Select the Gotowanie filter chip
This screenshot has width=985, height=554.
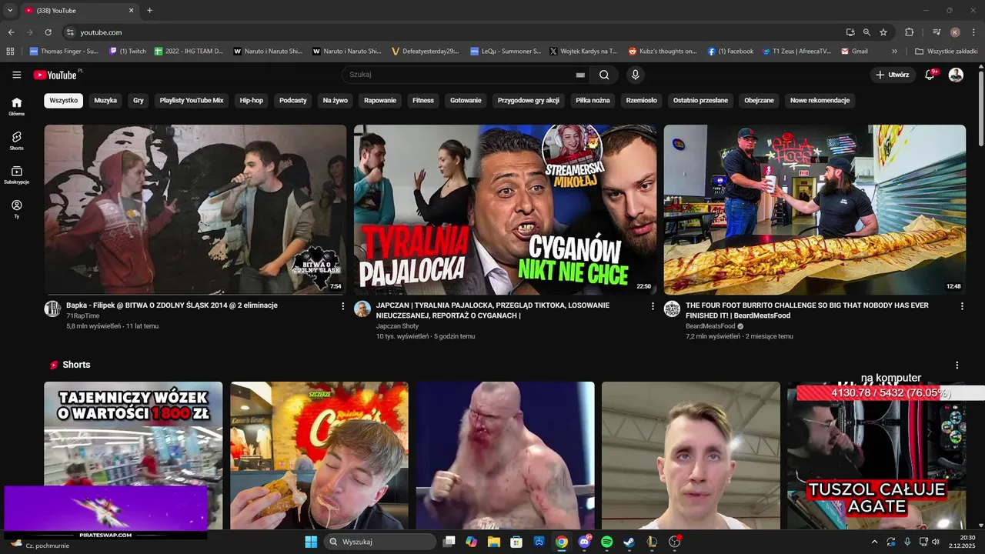click(x=466, y=100)
